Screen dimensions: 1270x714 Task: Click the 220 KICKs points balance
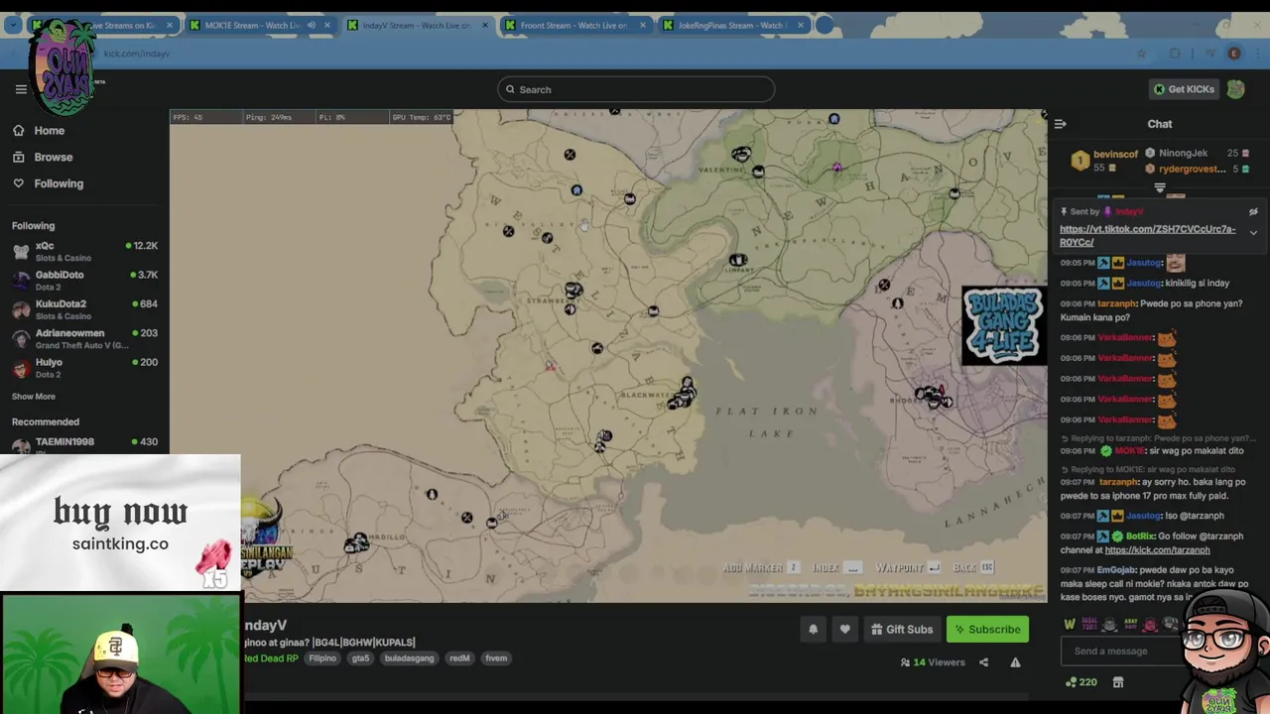coord(1080,682)
